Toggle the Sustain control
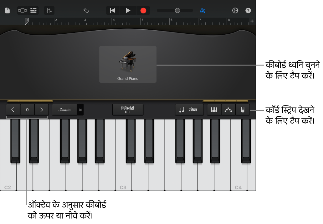The height and width of the screenshot is (224, 323). tap(64, 110)
